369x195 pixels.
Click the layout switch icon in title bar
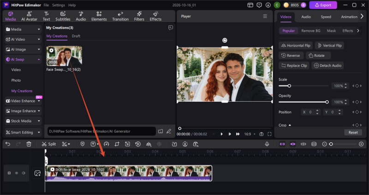coord(250,5)
